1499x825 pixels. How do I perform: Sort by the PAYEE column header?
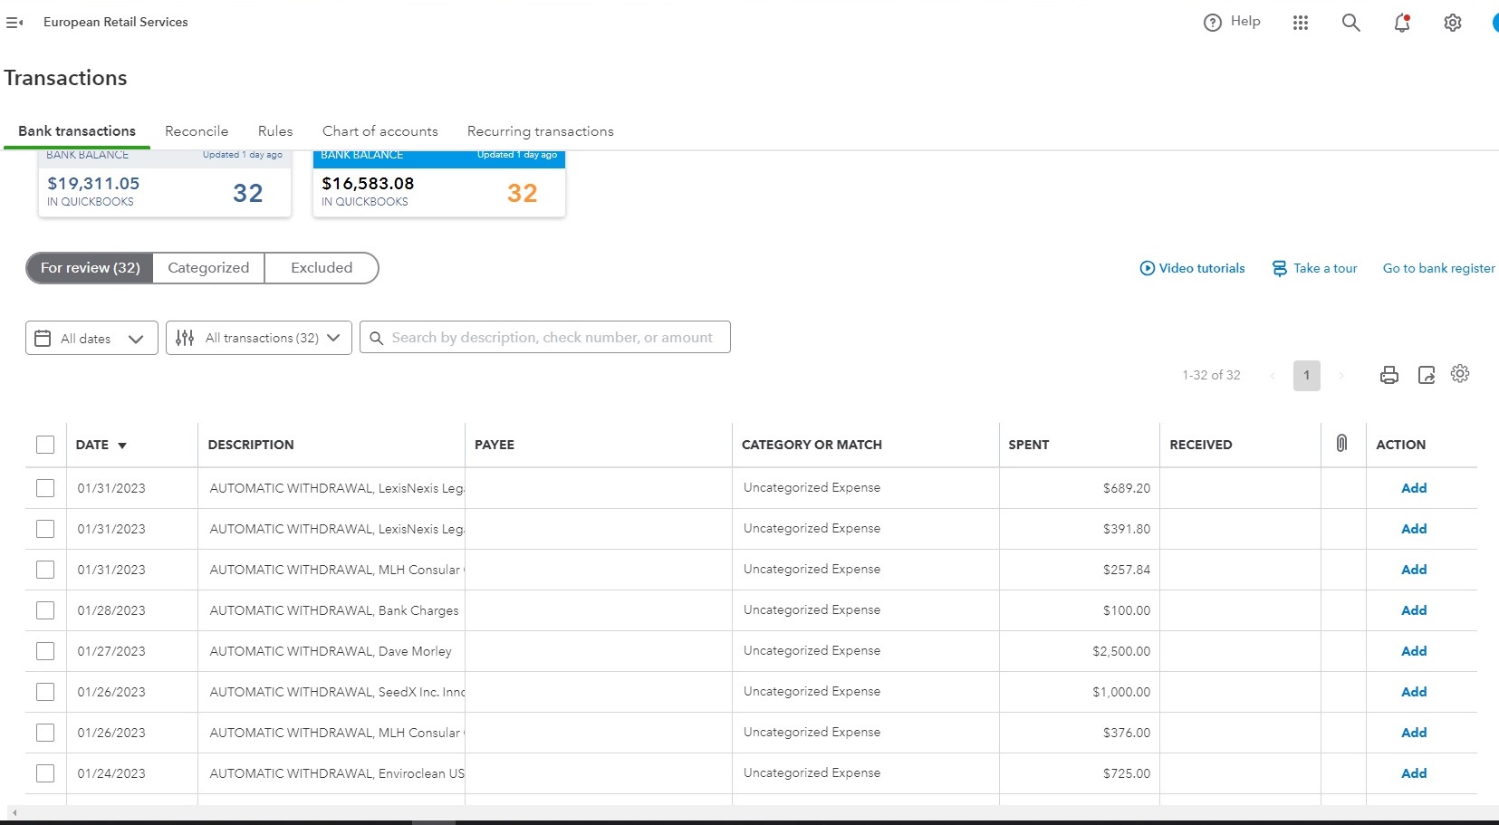(495, 445)
